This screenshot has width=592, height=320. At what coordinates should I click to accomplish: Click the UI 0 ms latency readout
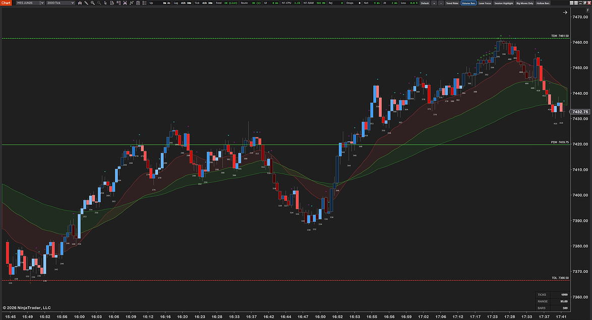[x=271, y=3]
